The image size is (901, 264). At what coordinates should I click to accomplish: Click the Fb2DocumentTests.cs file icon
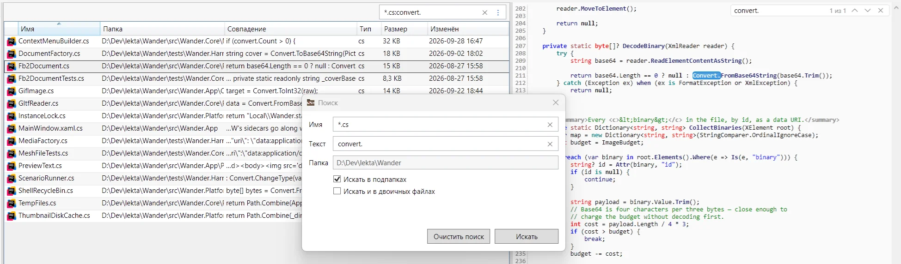pyautogui.click(x=11, y=79)
